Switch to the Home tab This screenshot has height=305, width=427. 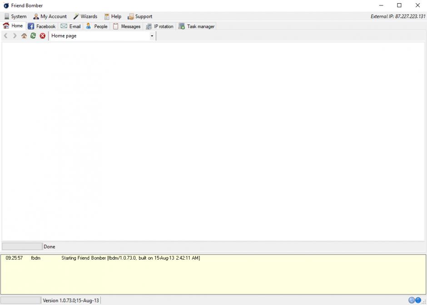click(13, 26)
